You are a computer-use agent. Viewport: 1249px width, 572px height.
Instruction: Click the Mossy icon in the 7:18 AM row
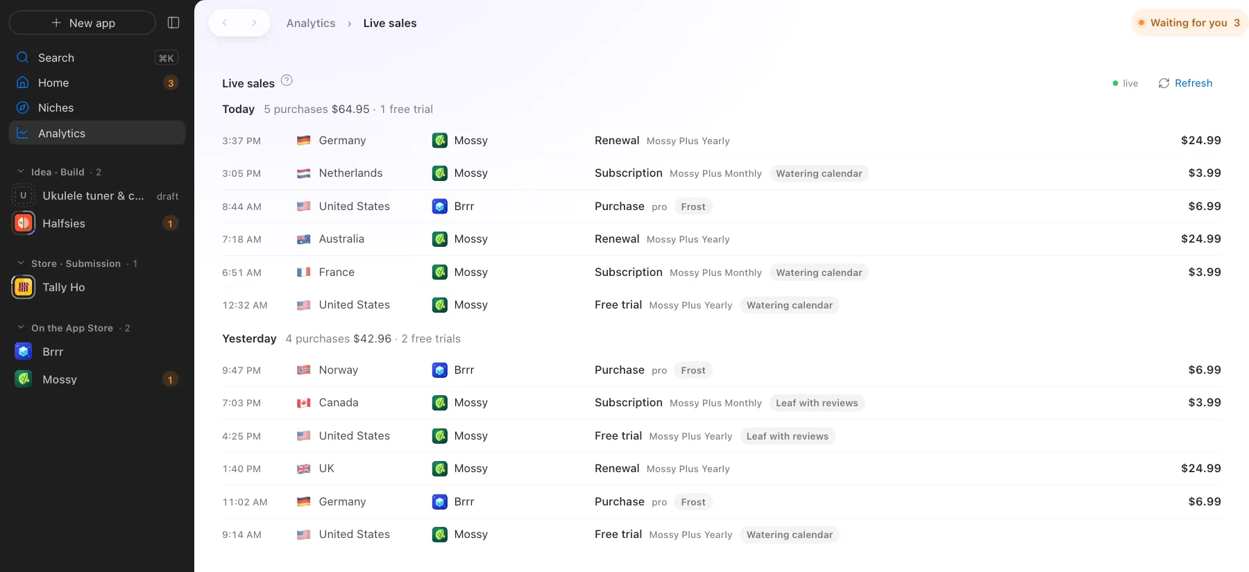tap(440, 239)
